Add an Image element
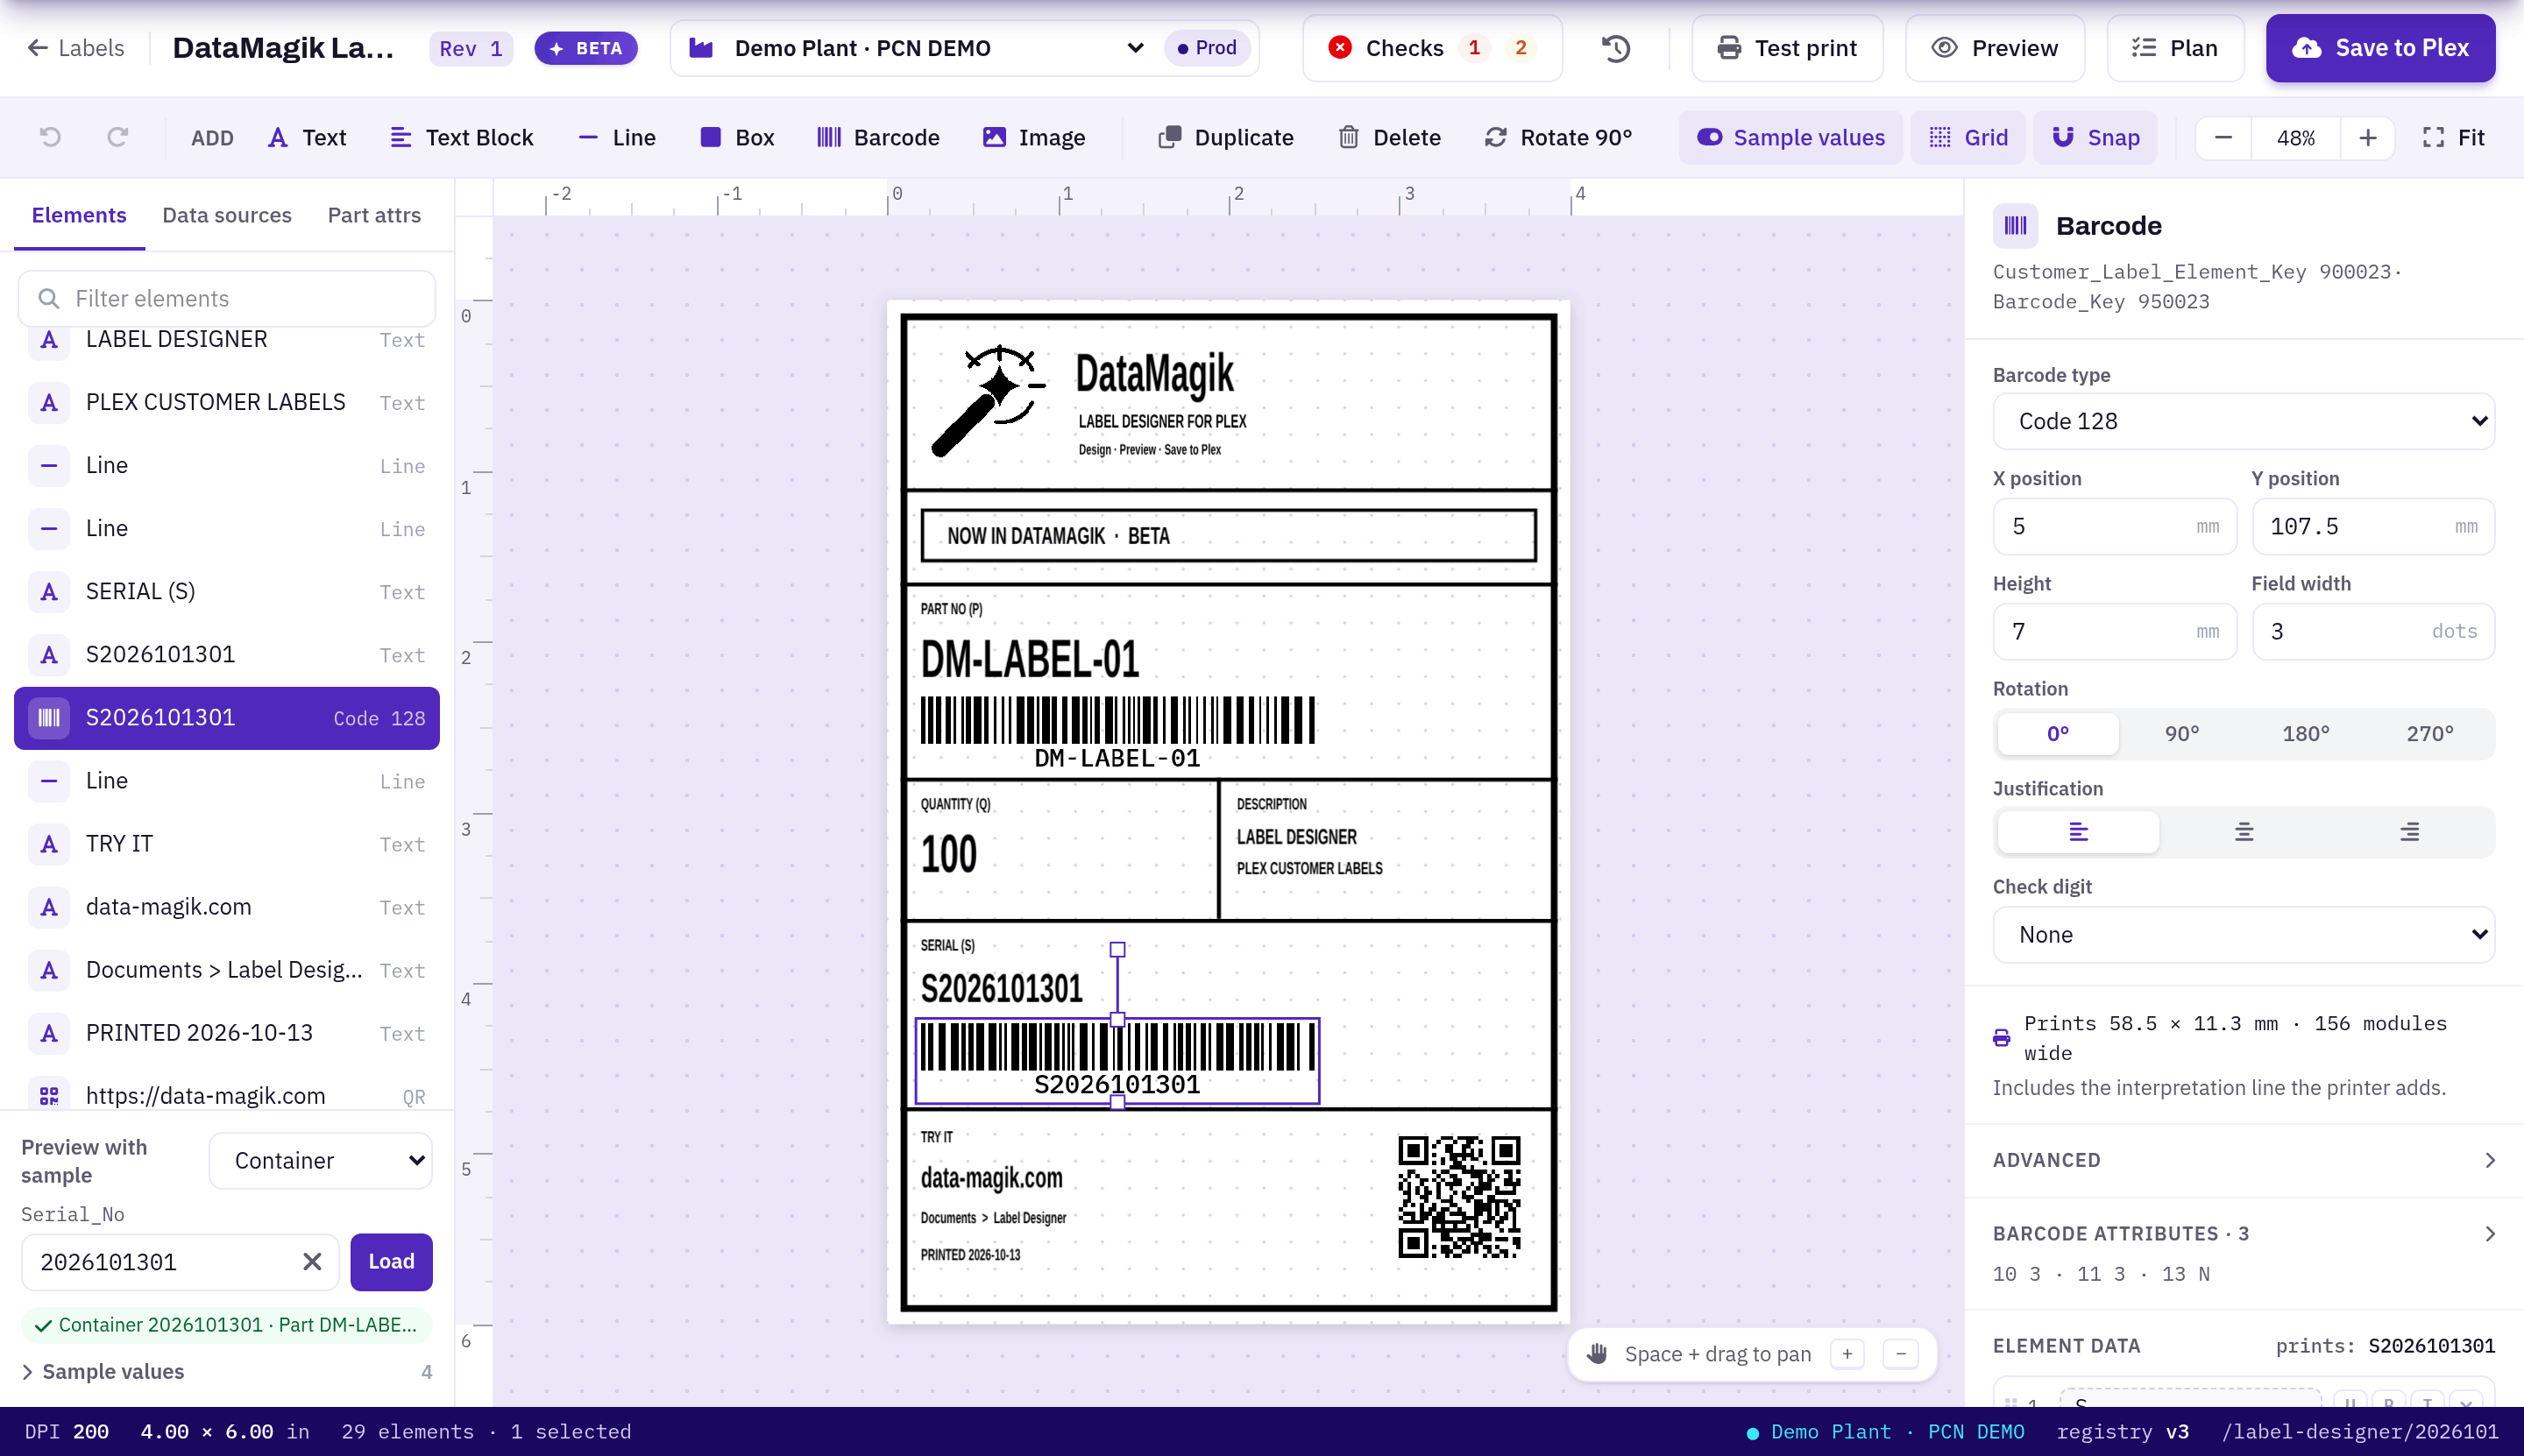This screenshot has height=1456, width=2524. (1034, 137)
